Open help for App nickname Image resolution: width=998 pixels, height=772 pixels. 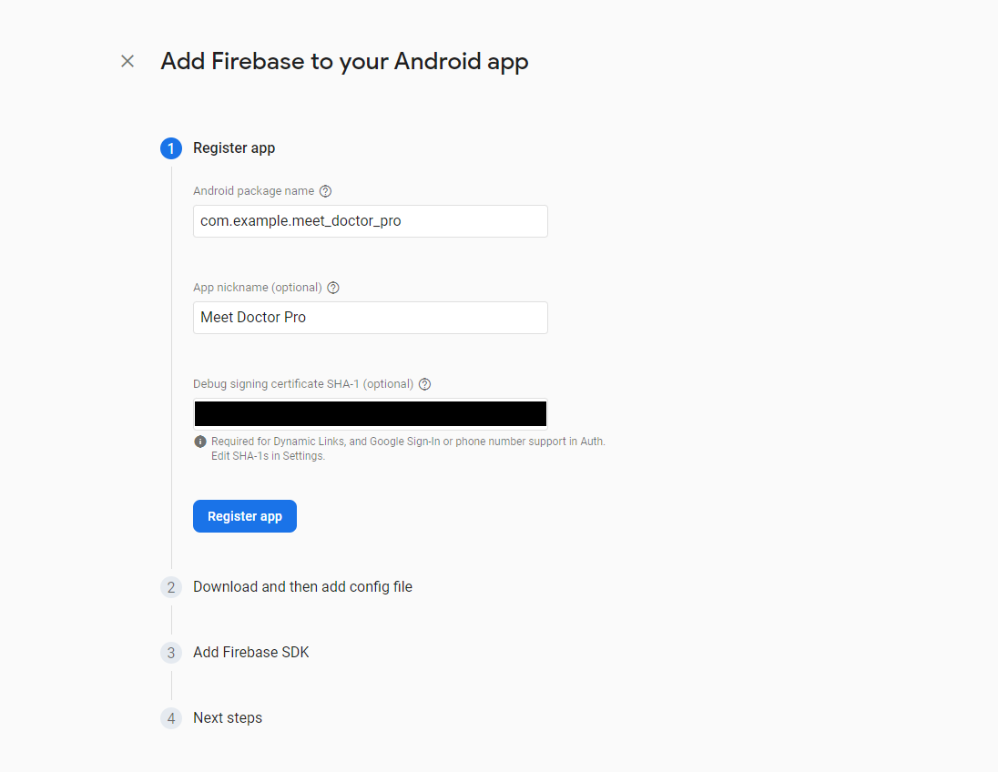pyautogui.click(x=333, y=288)
